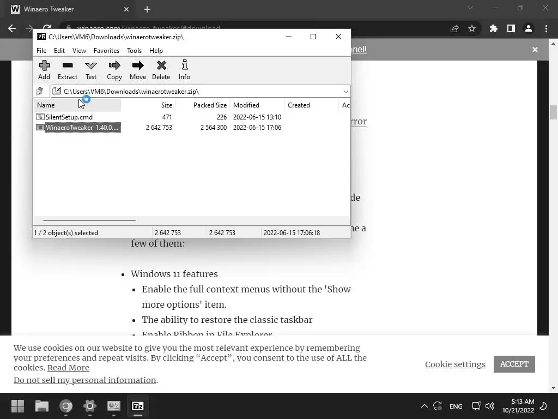Click the Copy toolbar icon
Viewport: 558px width, 419px height.
[x=114, y=70]
